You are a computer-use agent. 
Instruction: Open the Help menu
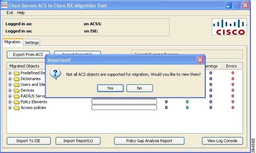click(21, 13)
